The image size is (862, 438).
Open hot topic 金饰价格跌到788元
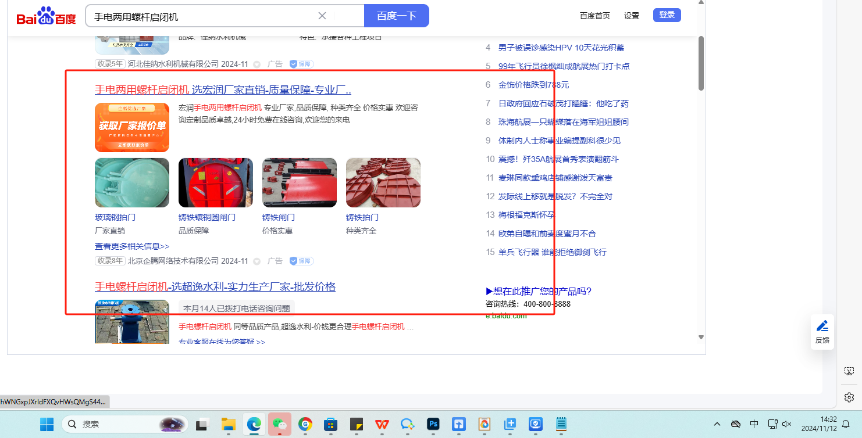click(x=533, y=85)
